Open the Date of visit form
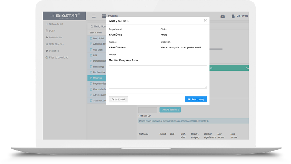The height and width of the screenshot is (164, 291). pyautogui.click(x=97, y=38)
